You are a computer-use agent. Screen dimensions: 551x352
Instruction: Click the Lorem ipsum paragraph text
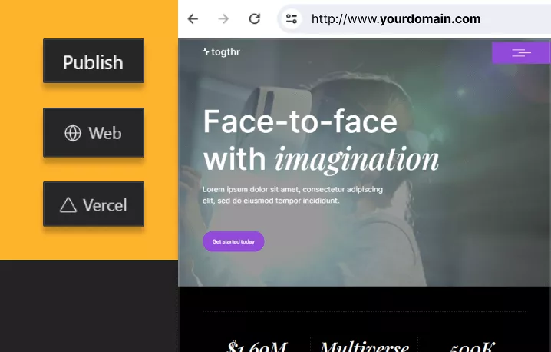click(292, 195)
